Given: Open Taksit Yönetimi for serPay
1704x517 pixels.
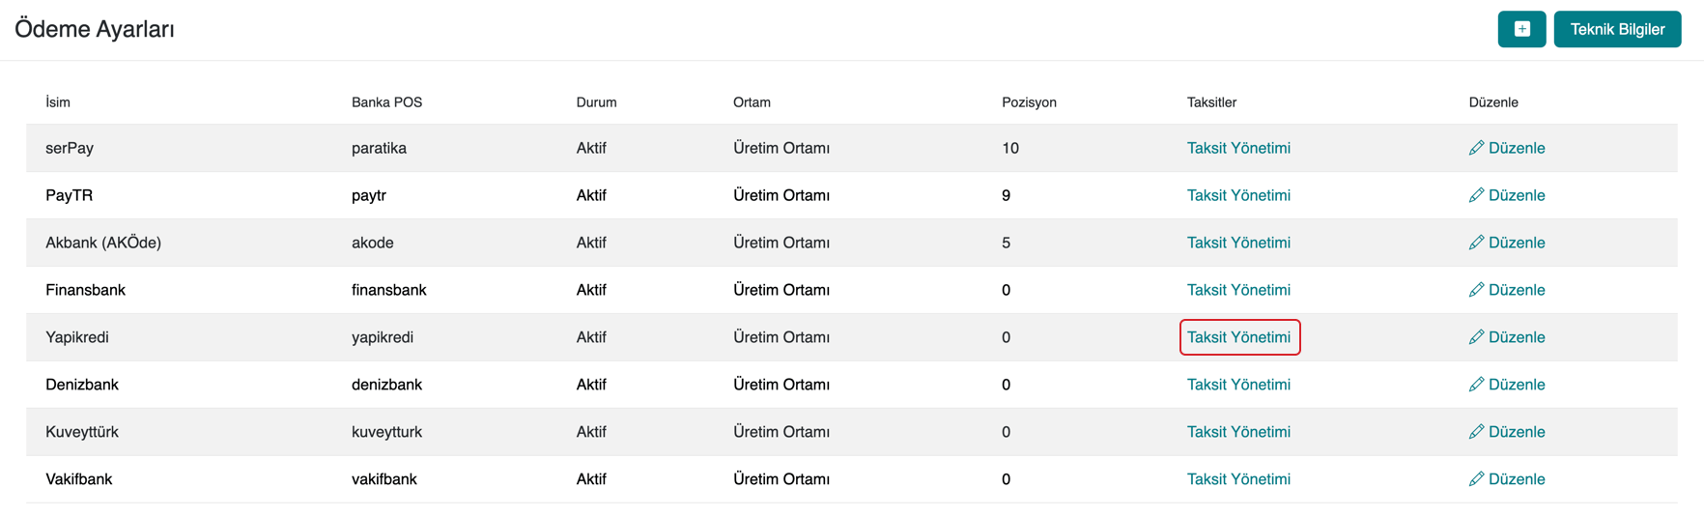Looking at the screenshot, I should [x=1238, y=148].
